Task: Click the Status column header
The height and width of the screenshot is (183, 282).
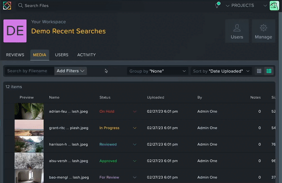Action: [105, 97]
